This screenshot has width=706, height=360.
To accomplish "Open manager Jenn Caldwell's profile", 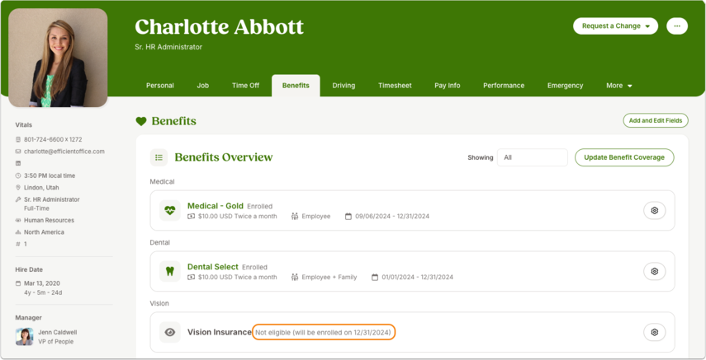I will pos(57,332).
